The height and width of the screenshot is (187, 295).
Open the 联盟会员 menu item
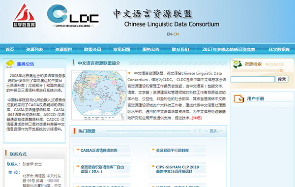point(92,49)
